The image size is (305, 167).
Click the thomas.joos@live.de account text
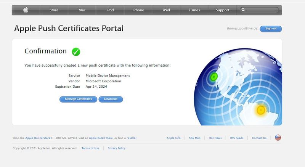242,29
